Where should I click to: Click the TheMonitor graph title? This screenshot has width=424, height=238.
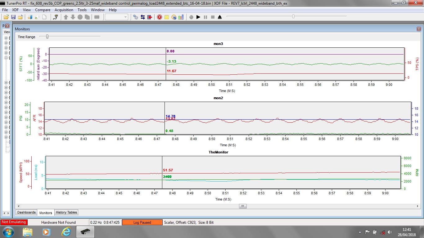[x=218, y=152]
